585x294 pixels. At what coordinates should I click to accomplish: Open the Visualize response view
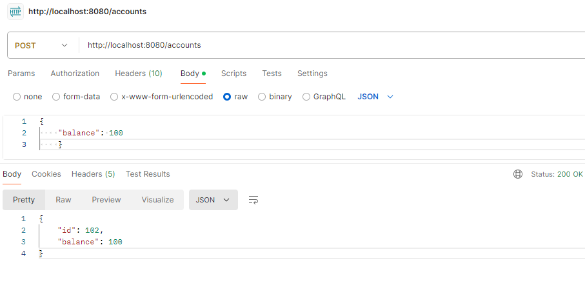pyautogui.click(x=157, y=200)
